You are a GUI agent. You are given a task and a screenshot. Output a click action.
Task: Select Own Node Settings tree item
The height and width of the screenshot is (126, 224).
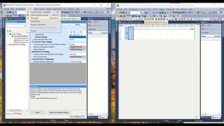pos(20,36)
